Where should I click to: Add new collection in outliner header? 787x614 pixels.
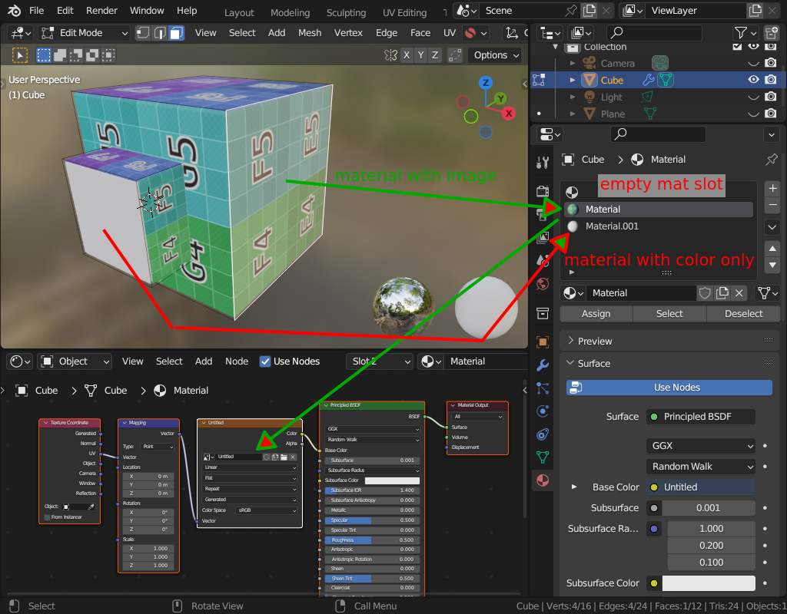pos(772,33)
